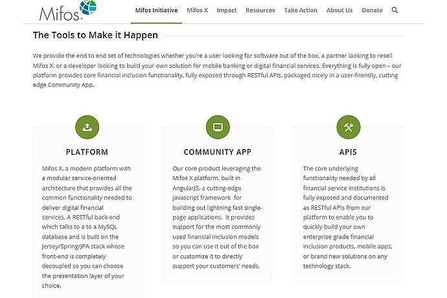This screenshot has width=447, height=298.
Task: Click 'The Tools to Make it Happen' heading
Action: (x=95, y=35)
